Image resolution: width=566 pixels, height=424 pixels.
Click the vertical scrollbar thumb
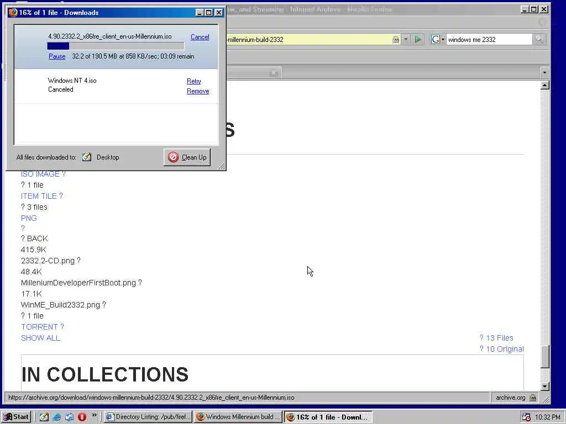(x=545, y=357)
